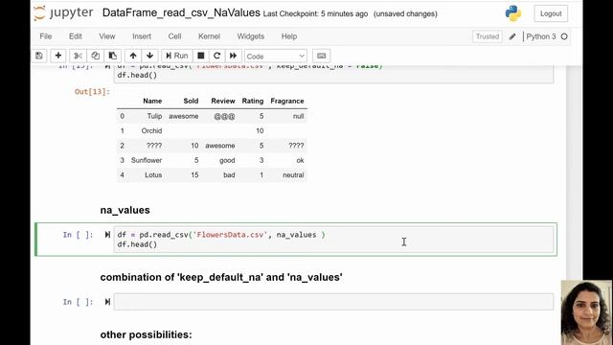Copy selected cells

(95, 56)
